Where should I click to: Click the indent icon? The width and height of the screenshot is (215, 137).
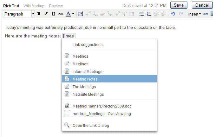coord(164,14)
